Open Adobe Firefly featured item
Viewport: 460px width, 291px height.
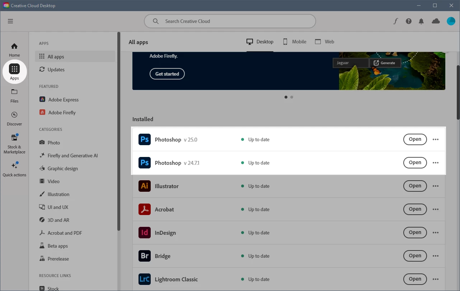click(x=75, y=113)
